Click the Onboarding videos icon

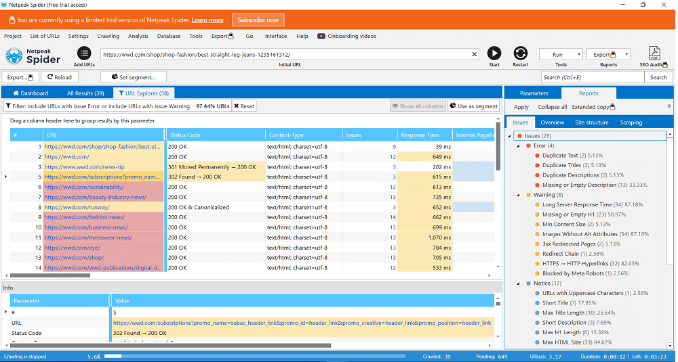[x=321, y=37]
